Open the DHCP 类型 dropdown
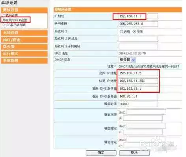The width and height of the screenshot is (186, 157). pos(127,60)
